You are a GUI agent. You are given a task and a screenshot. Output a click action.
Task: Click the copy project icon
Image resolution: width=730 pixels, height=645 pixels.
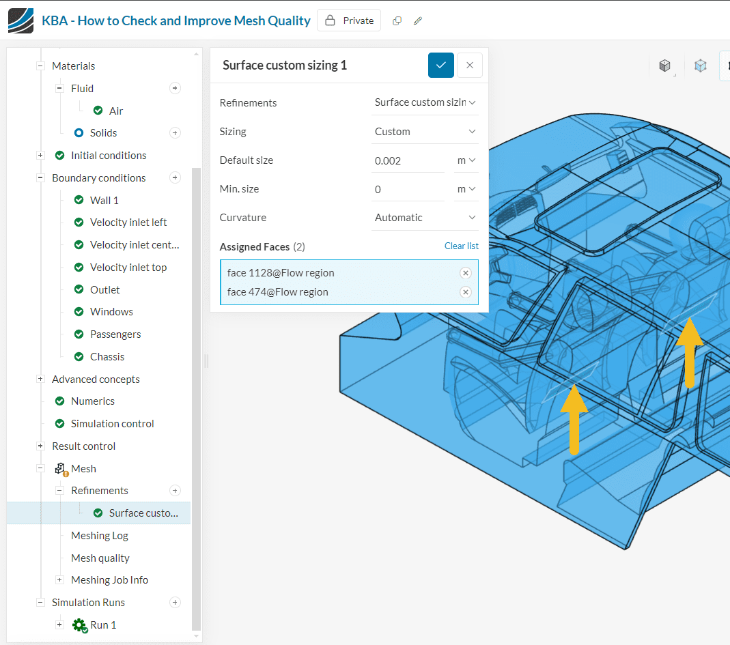pyautogui.click(x=397, y=20)
